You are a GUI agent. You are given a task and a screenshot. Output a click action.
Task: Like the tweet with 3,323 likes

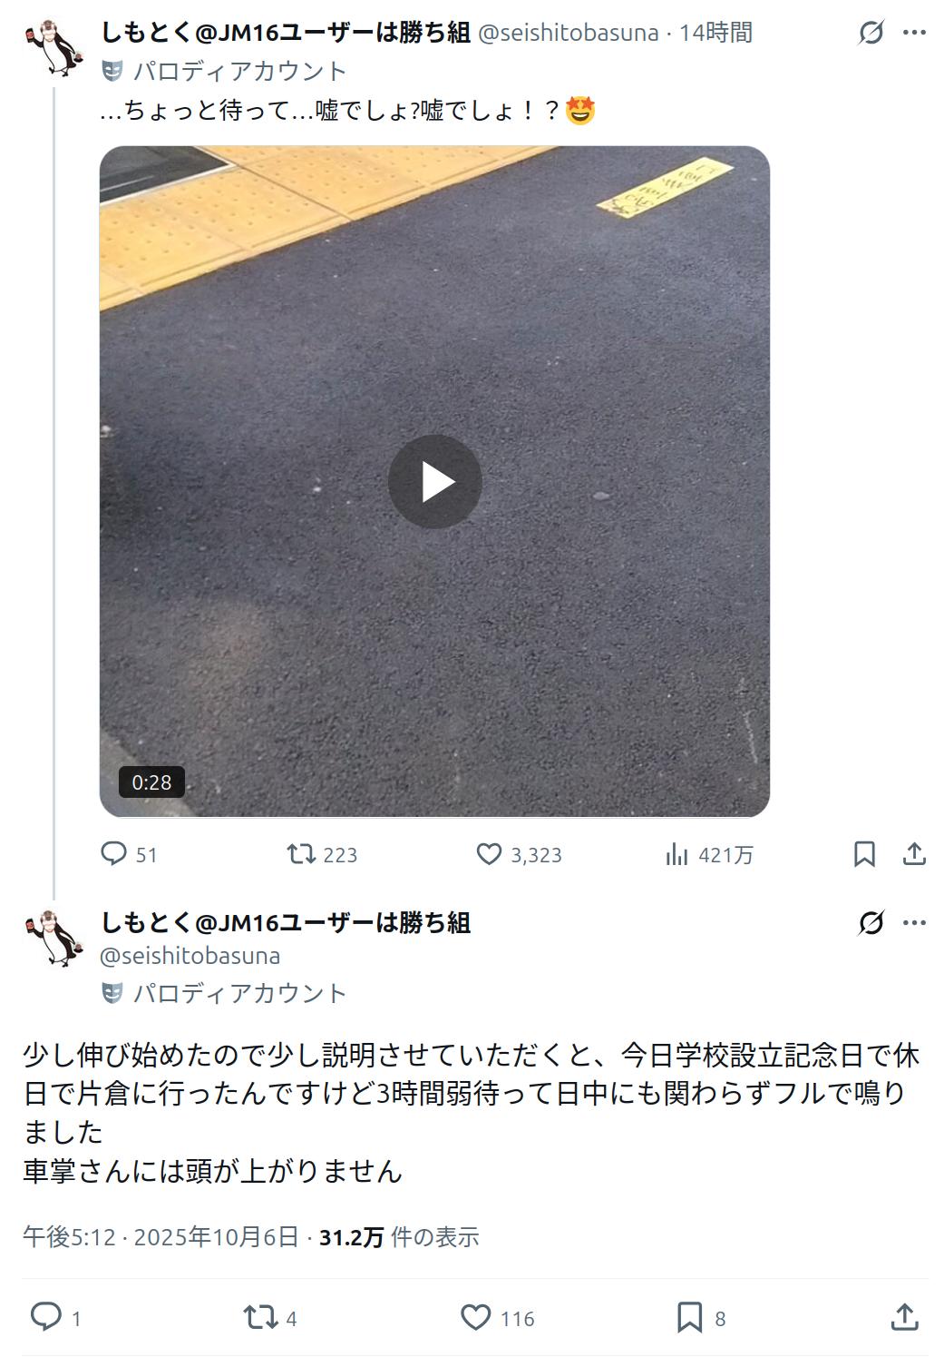(x=519, y=854)
